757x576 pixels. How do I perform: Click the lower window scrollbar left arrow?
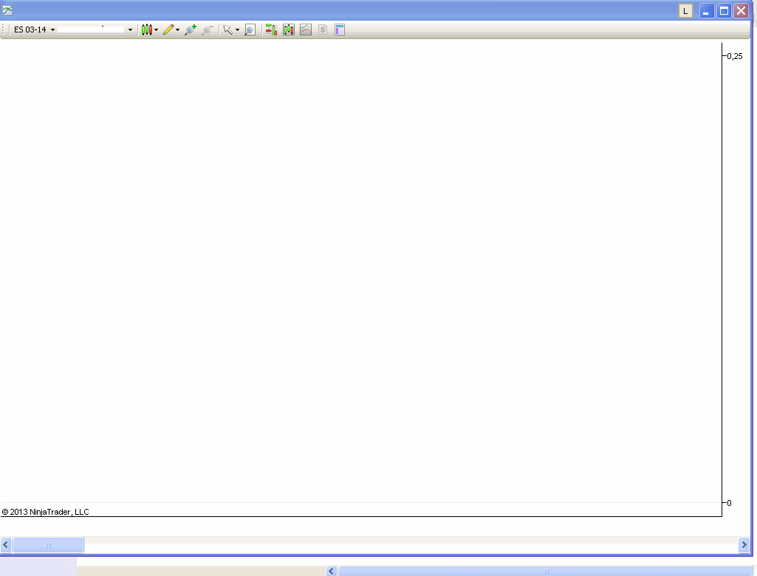331,571
